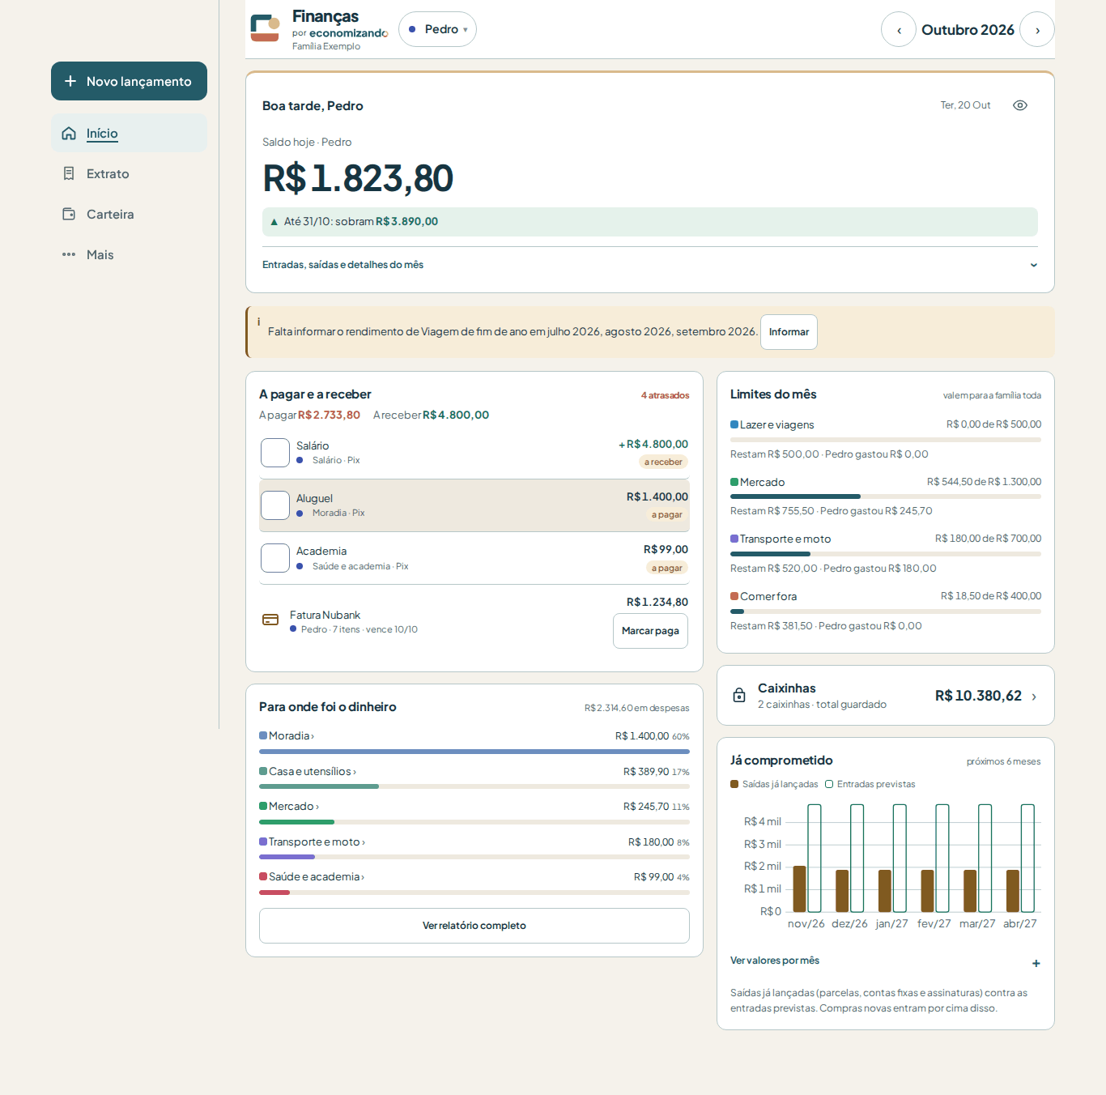Click the 4 atrasados overdue link
This screenshot has height=1095, width=1106.
point(666,395)
